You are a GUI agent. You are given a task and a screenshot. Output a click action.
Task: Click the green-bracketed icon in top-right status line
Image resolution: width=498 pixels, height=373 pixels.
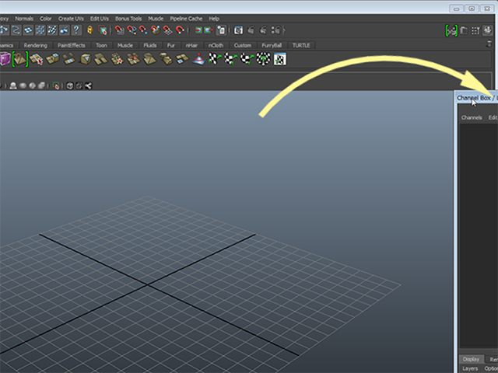pos(451,30)
